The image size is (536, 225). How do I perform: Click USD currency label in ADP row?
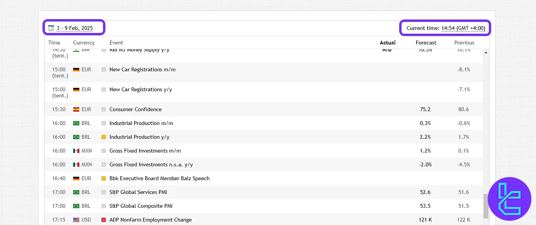click(x=87, y=220)
